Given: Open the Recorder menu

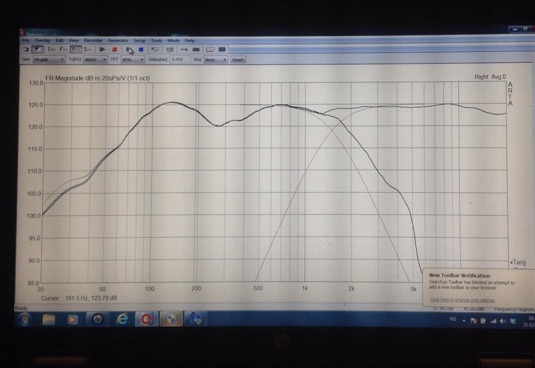Looking at the screenshot, I should click(93, 40).
